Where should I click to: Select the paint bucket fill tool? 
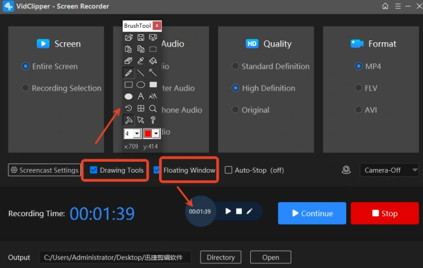click(153, 61)
